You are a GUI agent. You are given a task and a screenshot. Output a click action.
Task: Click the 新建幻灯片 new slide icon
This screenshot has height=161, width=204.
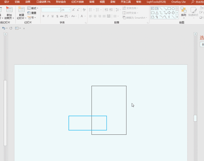(21, 10)
